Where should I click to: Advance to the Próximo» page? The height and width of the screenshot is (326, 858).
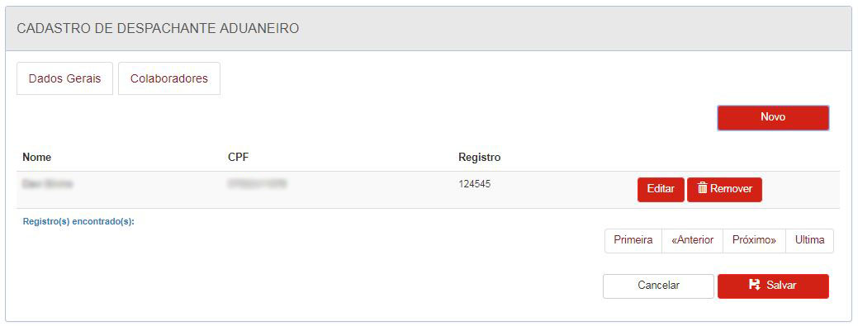(x=754, y=240)
